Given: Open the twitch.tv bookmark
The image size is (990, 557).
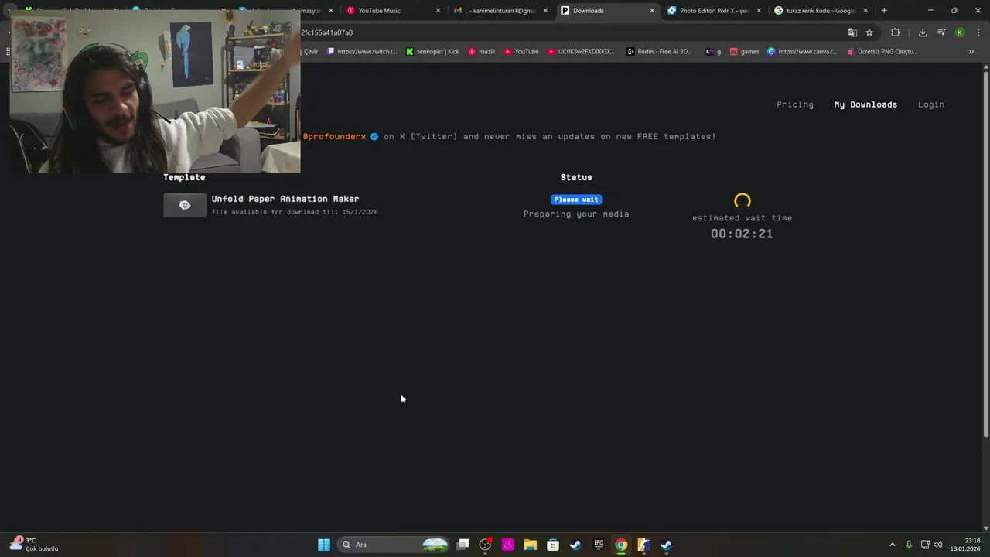Looking at the screenshot, I should click(362, 52).
